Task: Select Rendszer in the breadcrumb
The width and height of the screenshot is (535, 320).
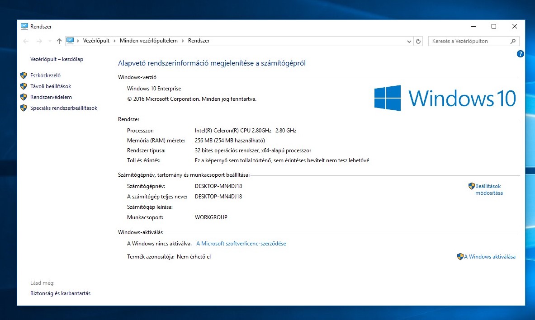Action: click(x=199, y=41)
